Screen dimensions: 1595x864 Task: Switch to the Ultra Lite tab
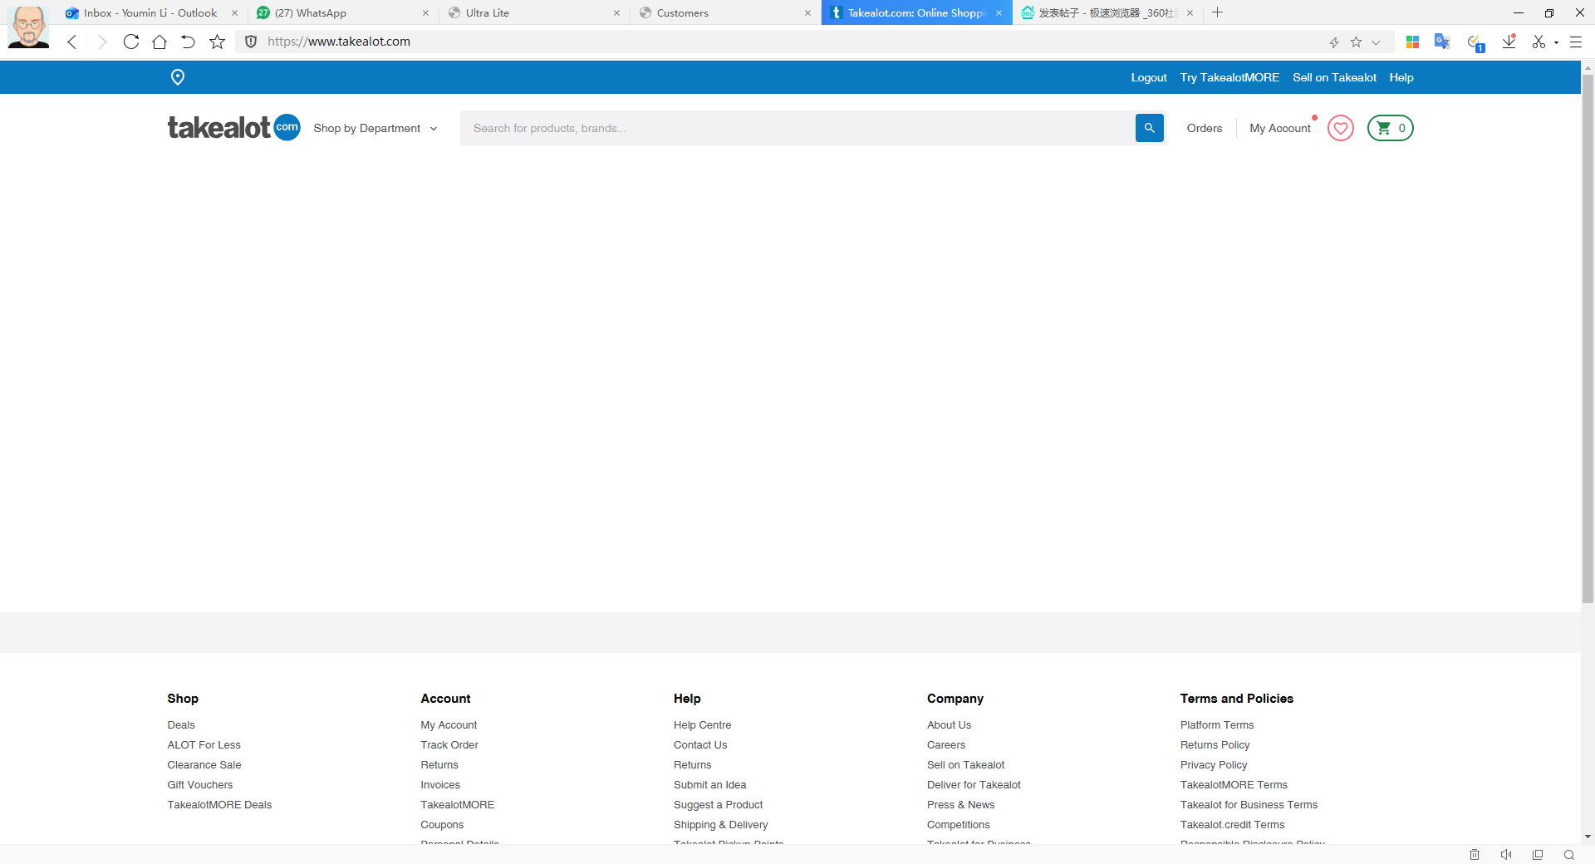click(x=534, y=12)
